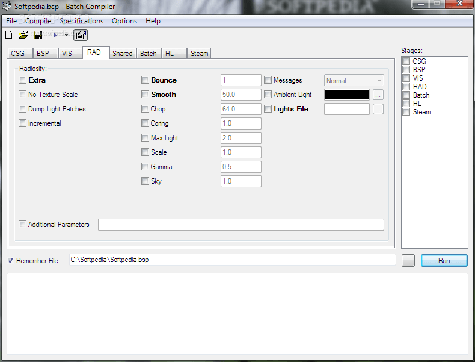Switch to the HL tab

click(x=174, y=54)
